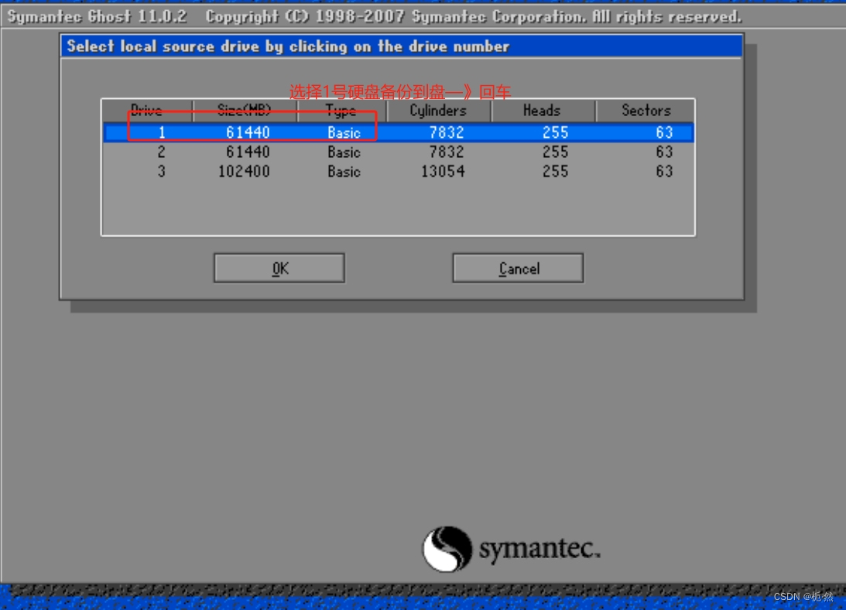
Task: Click Basic type in drive 2 row
Action: coord(344,152)
